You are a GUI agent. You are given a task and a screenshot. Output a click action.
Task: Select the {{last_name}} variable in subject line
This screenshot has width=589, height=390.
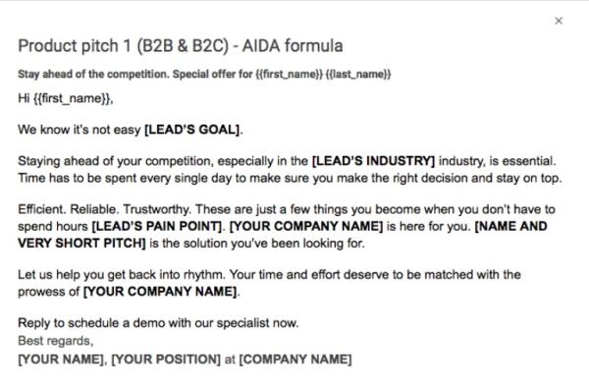[x=358, y=74]
